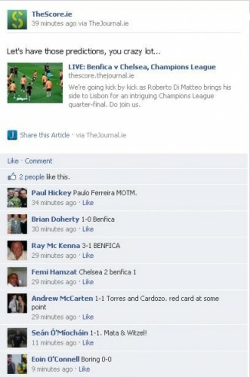Click TheScore.ie green logo avatar
Viewport: 250px width, 377px height.
tap(17, 20)
